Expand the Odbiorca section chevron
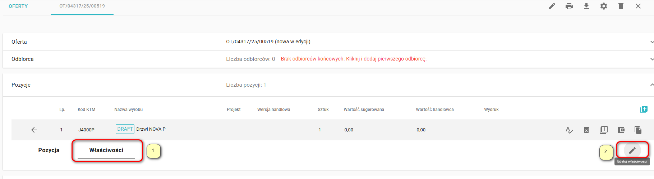Viewport: 654px width, 179px height. 651,59
